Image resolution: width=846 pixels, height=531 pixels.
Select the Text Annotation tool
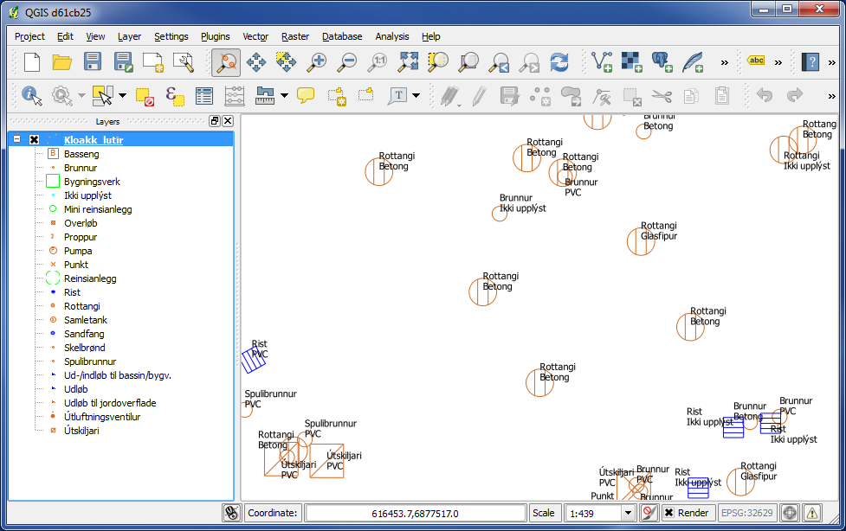(x=398, y=96)
